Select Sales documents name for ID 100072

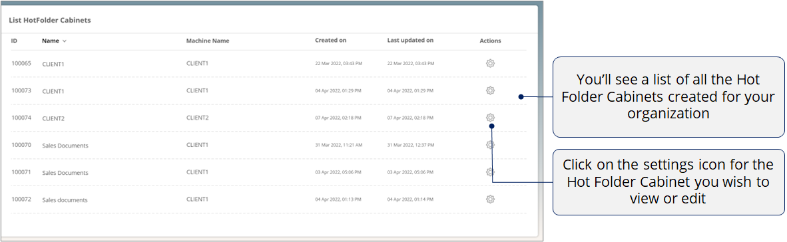coord(65,200)
